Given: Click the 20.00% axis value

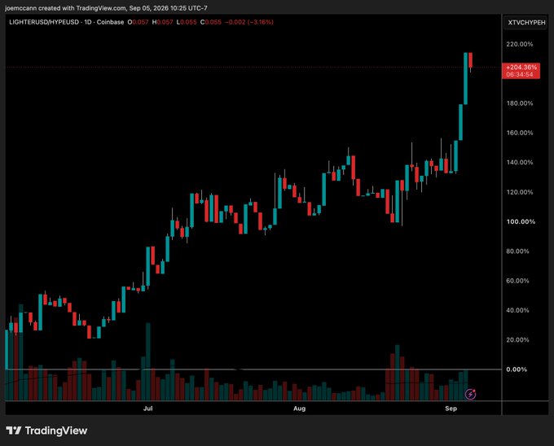Looking at the screenshot, I should [517, 340].
